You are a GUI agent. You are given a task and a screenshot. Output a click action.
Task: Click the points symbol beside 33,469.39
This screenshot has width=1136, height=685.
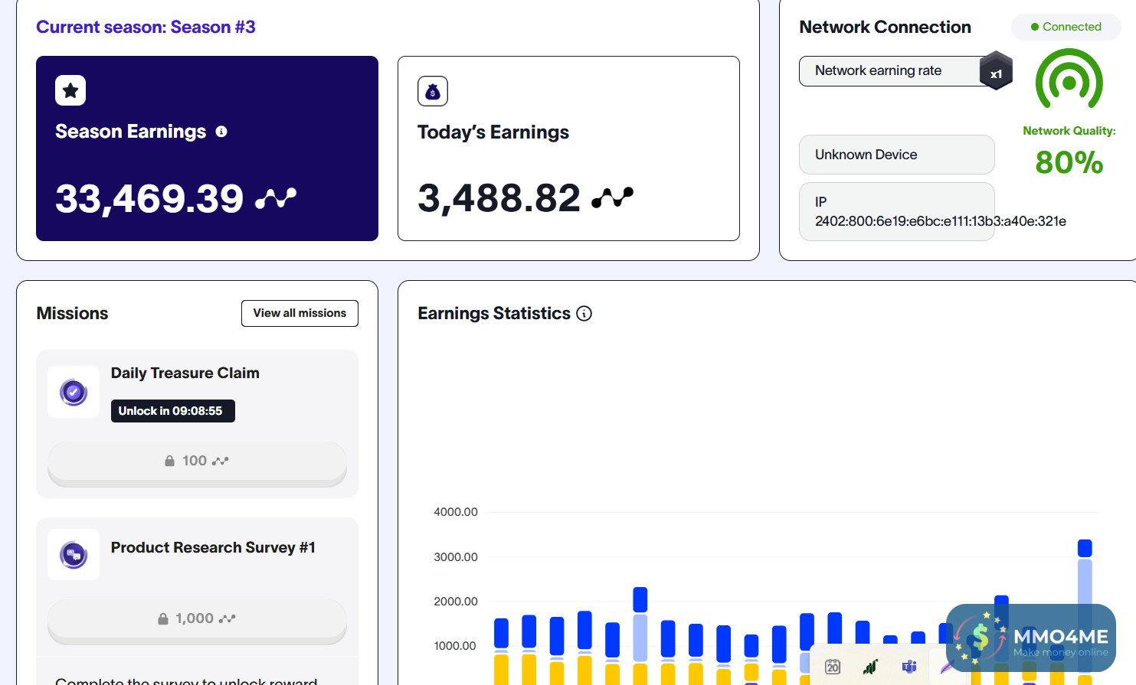276,198
